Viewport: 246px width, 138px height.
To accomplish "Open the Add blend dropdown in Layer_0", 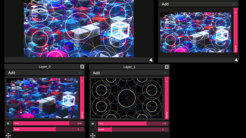I will click(x=45, y=73).
